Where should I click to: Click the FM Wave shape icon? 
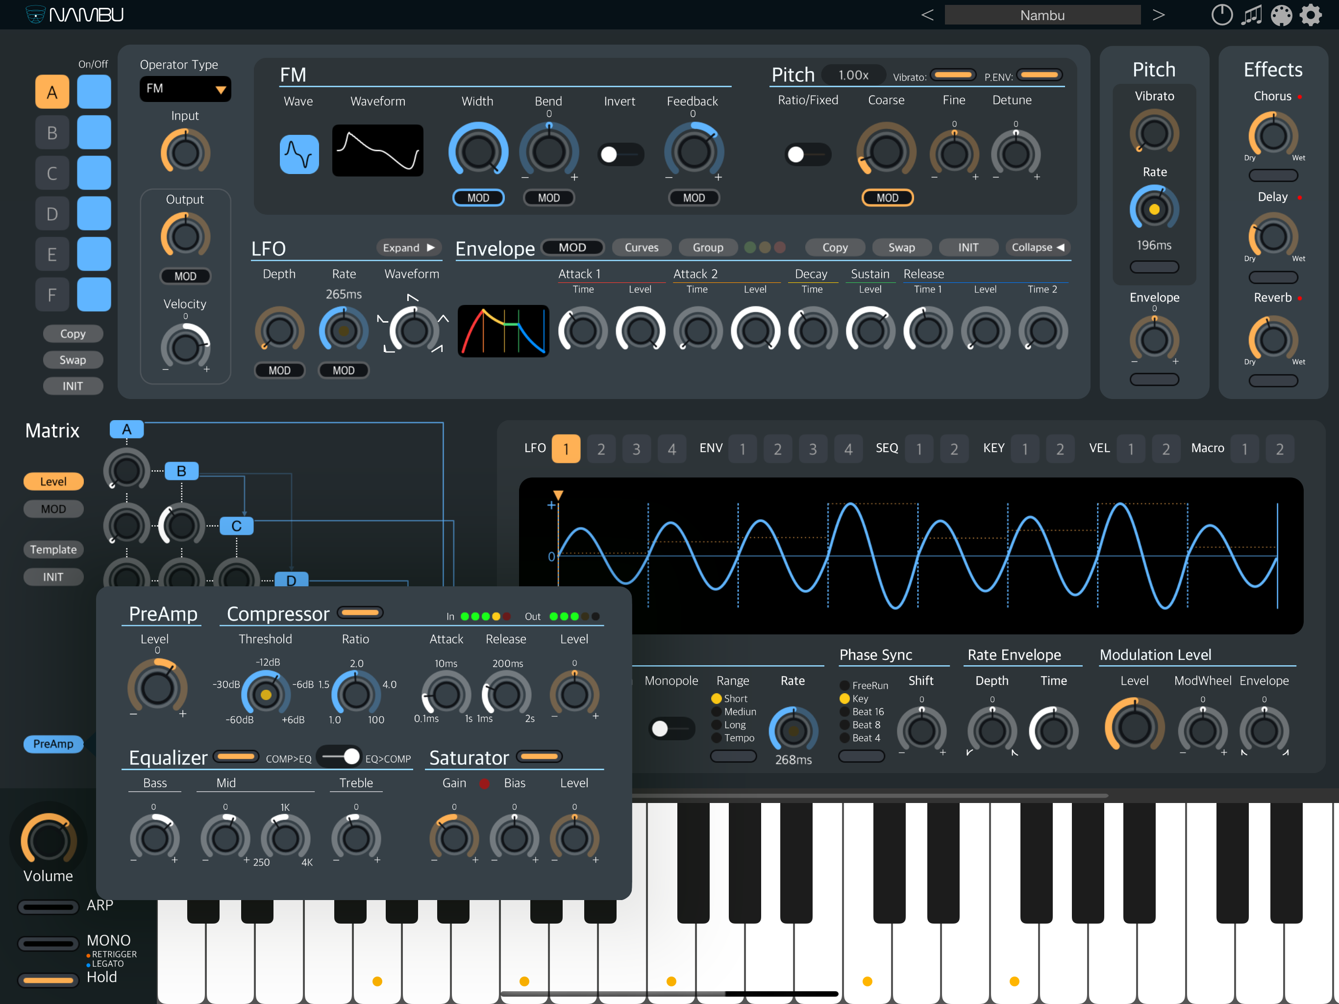pos(299,154)
